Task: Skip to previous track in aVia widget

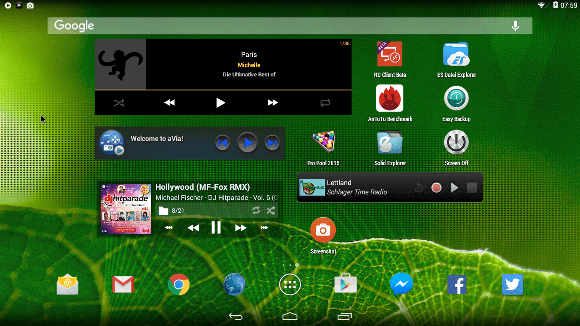Action: pyautogui.click(x=222, y=143)
